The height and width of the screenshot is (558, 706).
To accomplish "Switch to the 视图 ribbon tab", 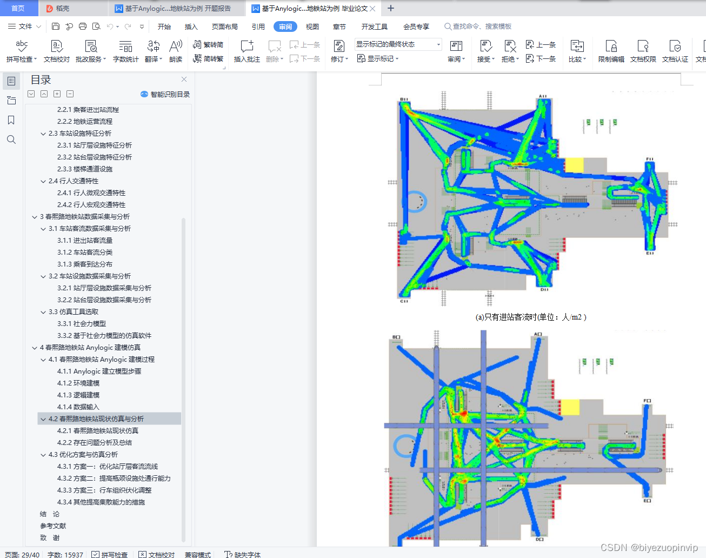I will coord(312,26).
